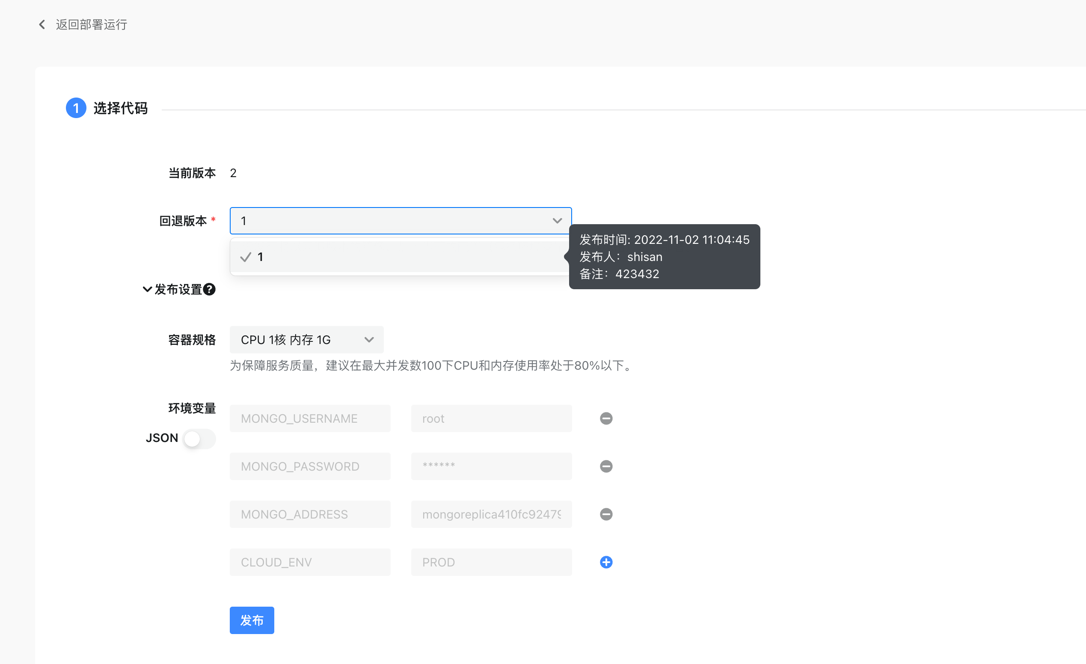
Task: Toggle the JSON switch
Action: 199,439
